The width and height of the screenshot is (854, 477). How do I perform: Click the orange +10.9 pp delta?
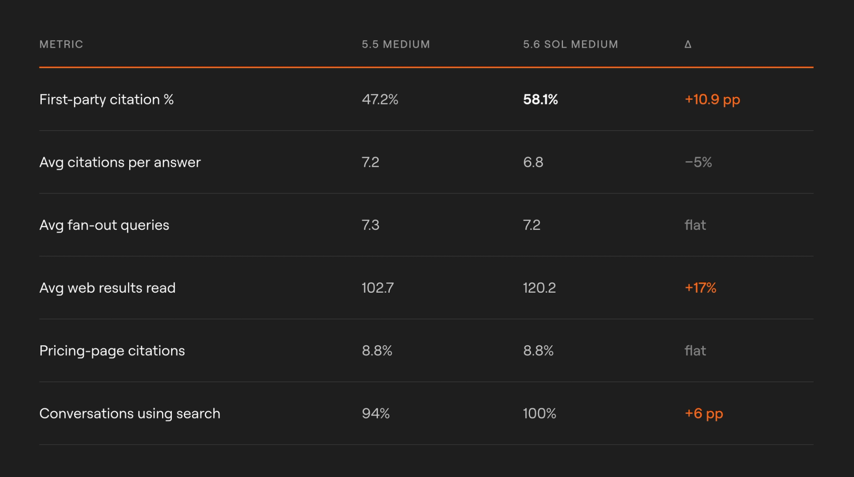pos(712,100)
